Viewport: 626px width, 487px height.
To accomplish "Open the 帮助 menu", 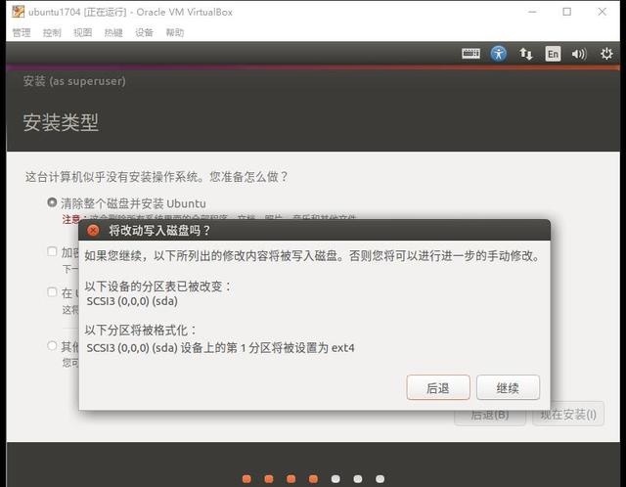I will click(x=174, y=32).
